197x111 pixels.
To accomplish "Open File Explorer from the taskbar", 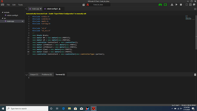I will click(x=69, y=108).
